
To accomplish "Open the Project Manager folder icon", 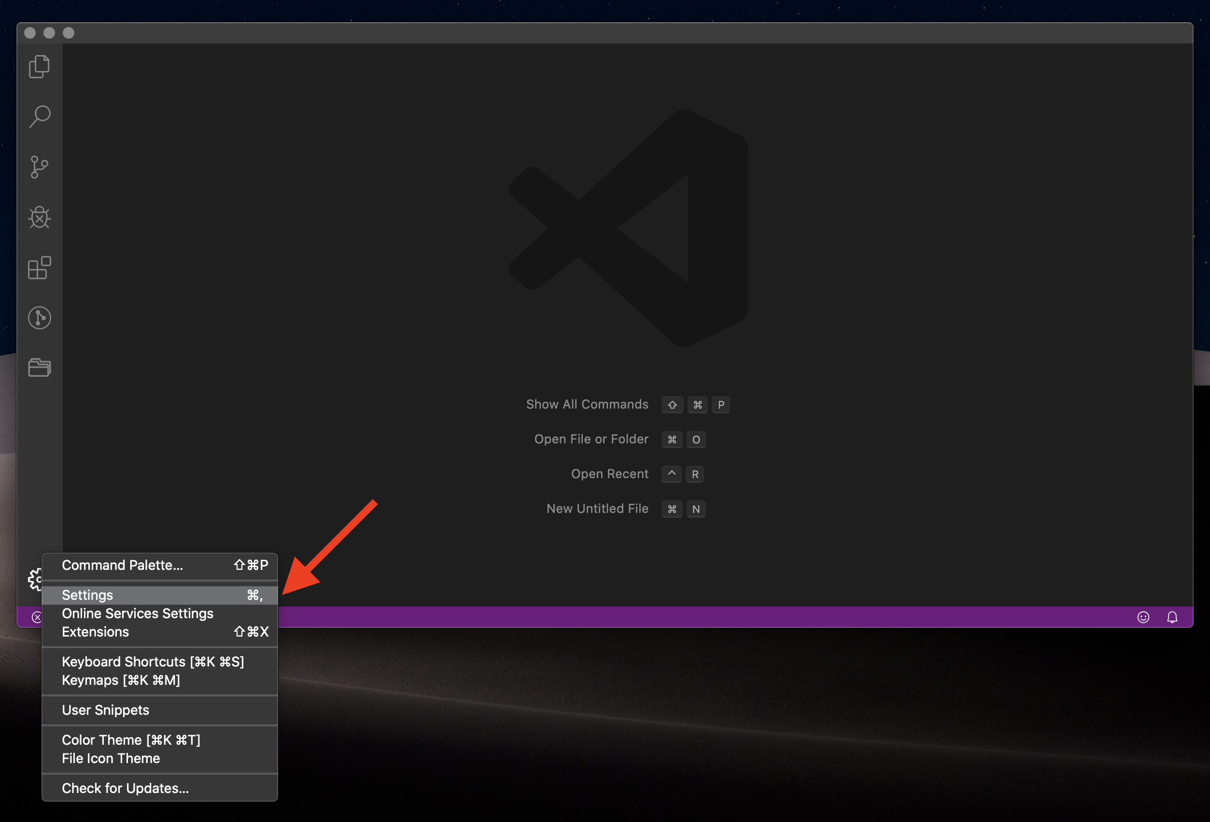I will coord(39,368).
